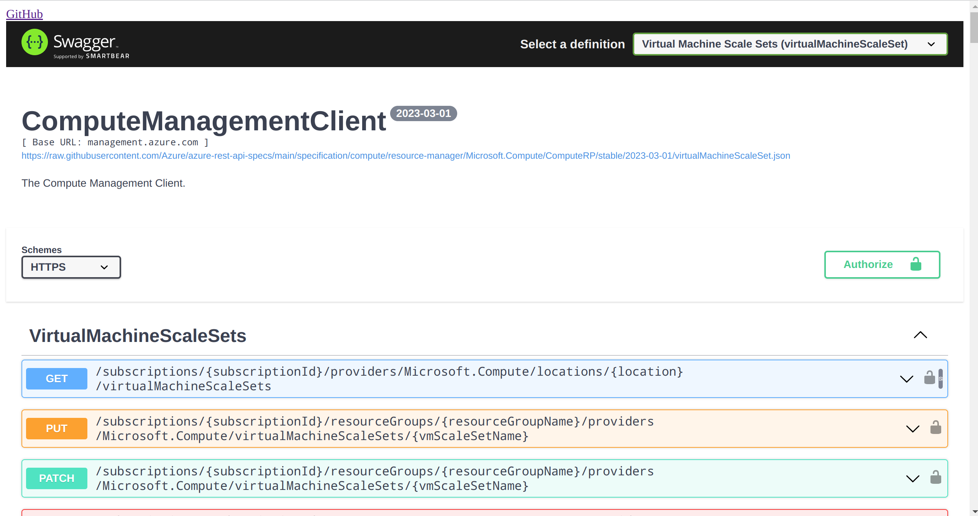This screenshot has width=978, height=516.
Task: Copy GET path with clipboard icon
Action: point(940,379)
